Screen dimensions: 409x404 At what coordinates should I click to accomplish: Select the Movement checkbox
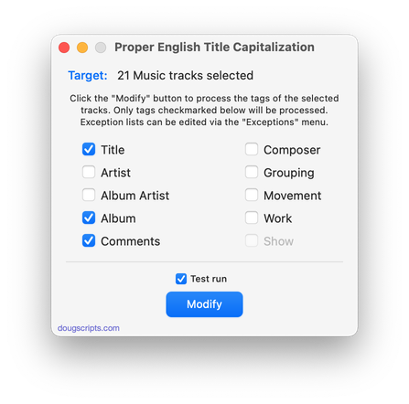pos(252,195)
